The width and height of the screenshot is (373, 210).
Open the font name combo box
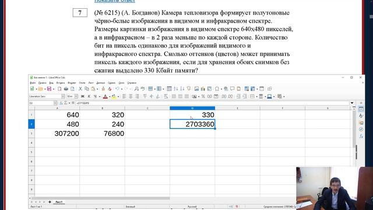click(47, 96)
